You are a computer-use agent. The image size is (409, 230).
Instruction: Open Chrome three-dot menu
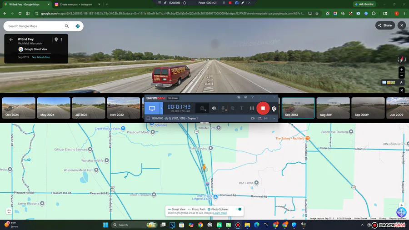[x=404, y=13]
